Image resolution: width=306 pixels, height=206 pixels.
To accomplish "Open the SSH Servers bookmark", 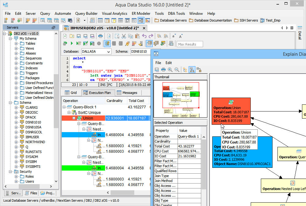I will click(x=246, y=20).
